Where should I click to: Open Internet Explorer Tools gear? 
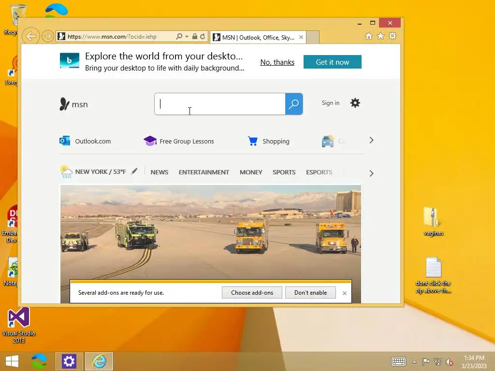pos(393,36)
